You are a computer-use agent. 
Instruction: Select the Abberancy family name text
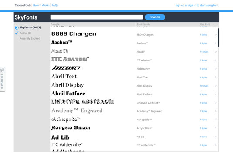click(143, 69)
